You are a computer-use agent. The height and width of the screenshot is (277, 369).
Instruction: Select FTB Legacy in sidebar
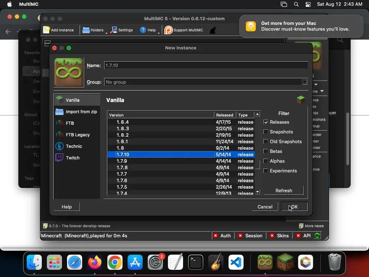coord(77,135)
